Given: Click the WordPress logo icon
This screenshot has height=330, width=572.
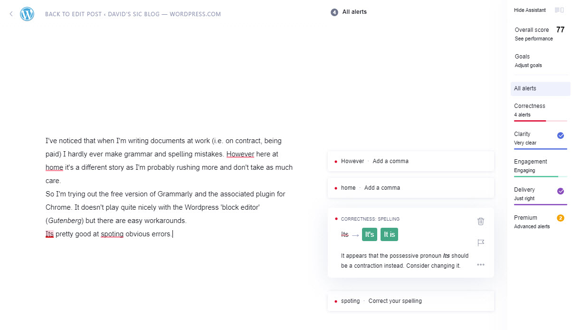Looking at the screenshot, I should (x=27, y=14).
